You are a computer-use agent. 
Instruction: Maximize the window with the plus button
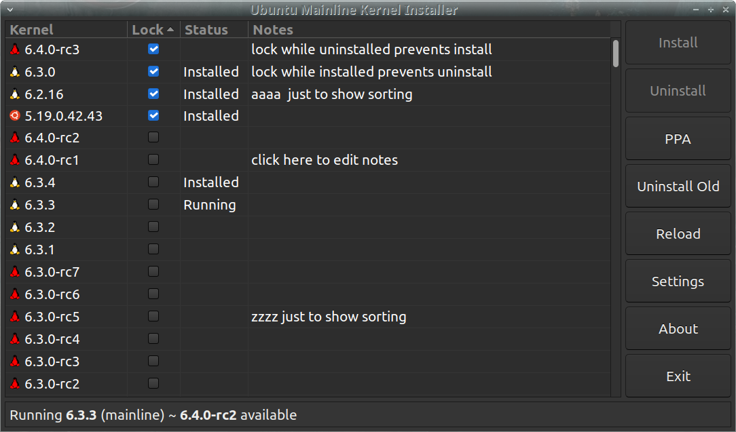point(711,9)
